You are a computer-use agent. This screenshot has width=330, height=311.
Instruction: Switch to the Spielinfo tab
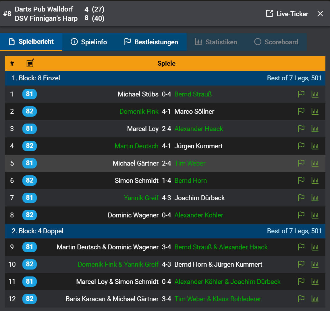click(89, 42)
